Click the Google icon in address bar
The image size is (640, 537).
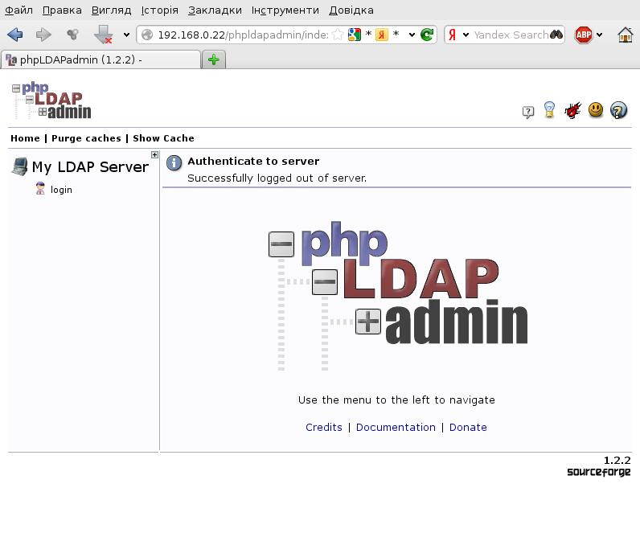pyautogui.click(x=355, y=35)
